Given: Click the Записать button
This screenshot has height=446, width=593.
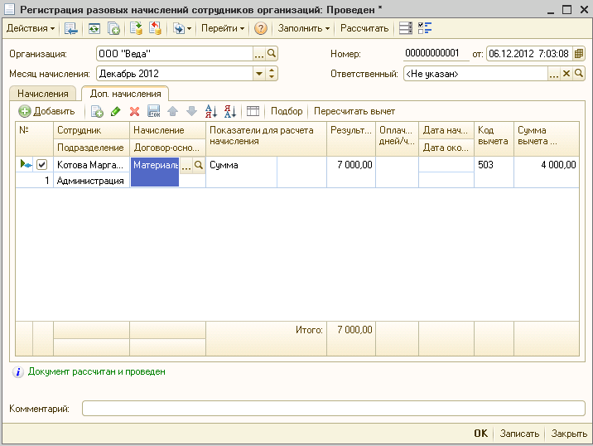Looking at the screenshot, I should tap(519, 434).
